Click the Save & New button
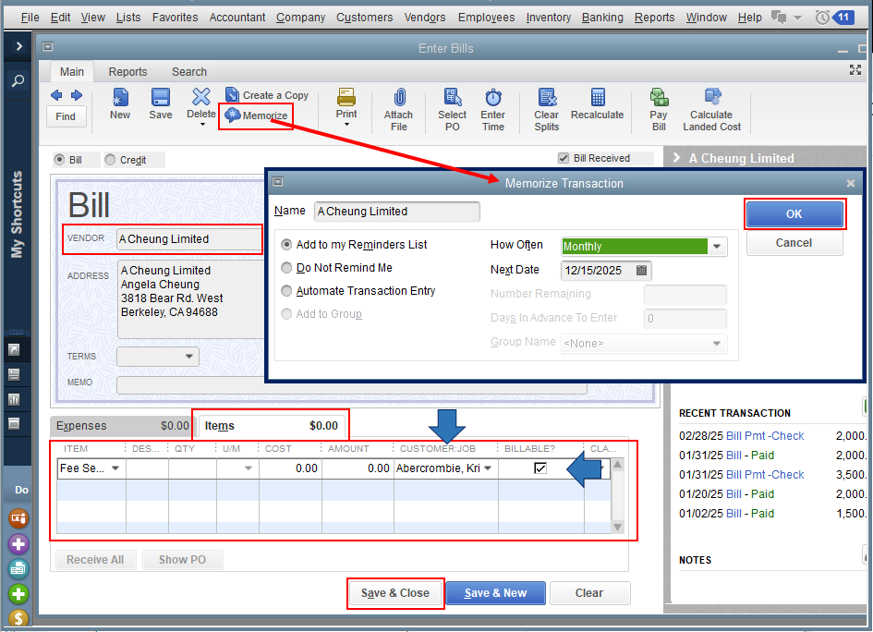873x632 pixels. 495,593
